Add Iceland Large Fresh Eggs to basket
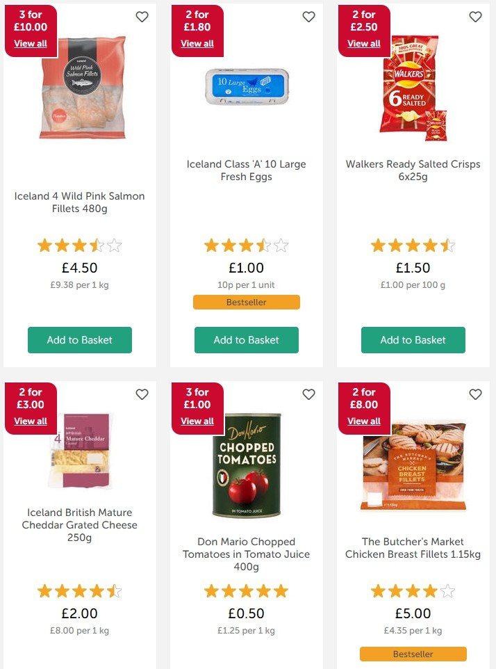Viewport: 496px width, 669px height. pyautogui.click(x=247, y=340)
